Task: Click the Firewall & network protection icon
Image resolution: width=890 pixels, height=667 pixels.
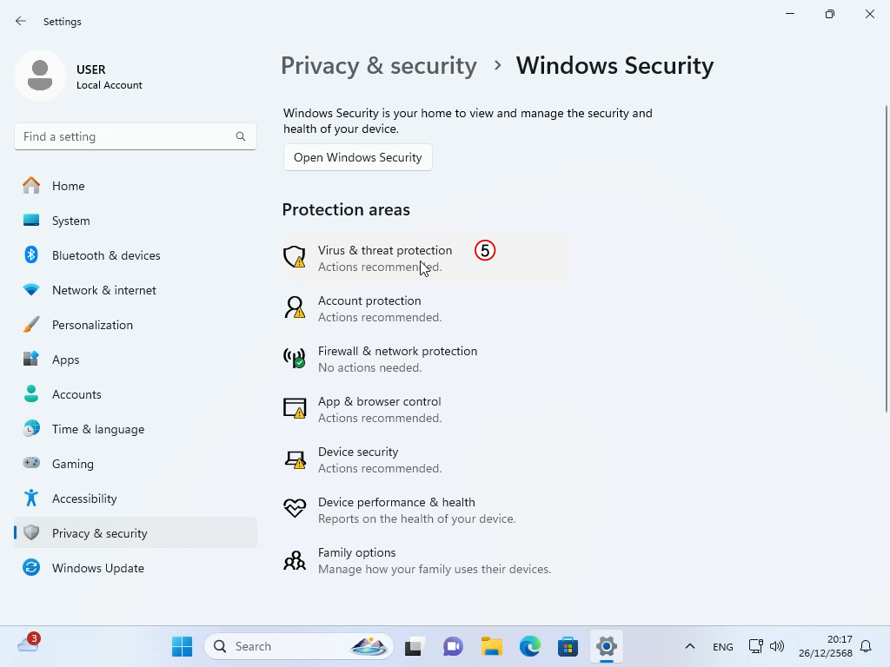Action: click(x=295, y=358)
